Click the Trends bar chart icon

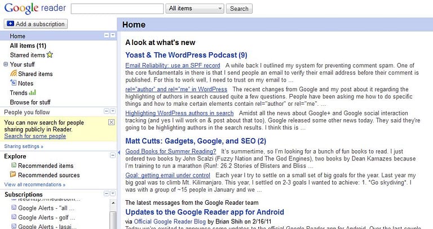pyautogui.click(x=32, y=92)
